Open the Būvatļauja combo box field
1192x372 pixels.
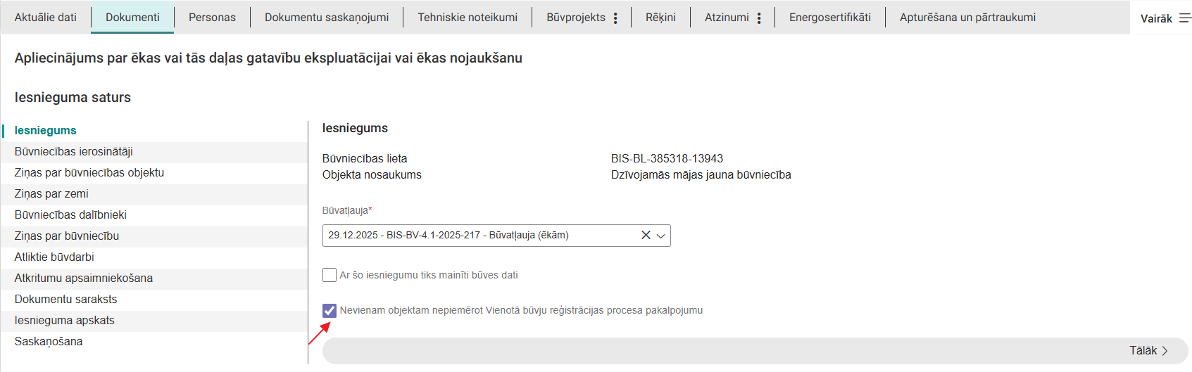479,236
